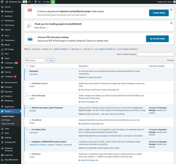
Task: Open the Parse.ly sidebar icon
Action: click(x=2, y=72)
